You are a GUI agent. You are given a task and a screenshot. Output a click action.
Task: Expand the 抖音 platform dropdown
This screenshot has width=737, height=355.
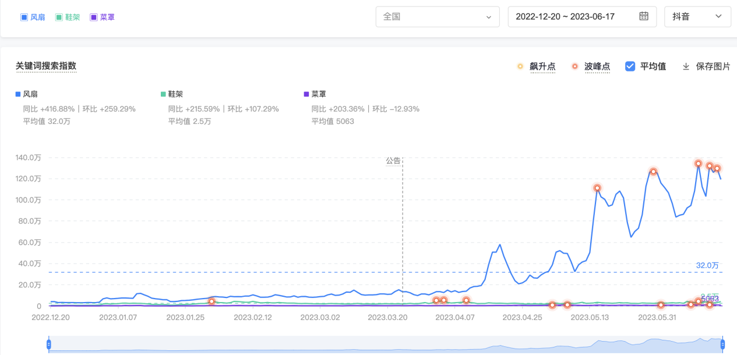(x=697, y=17)
